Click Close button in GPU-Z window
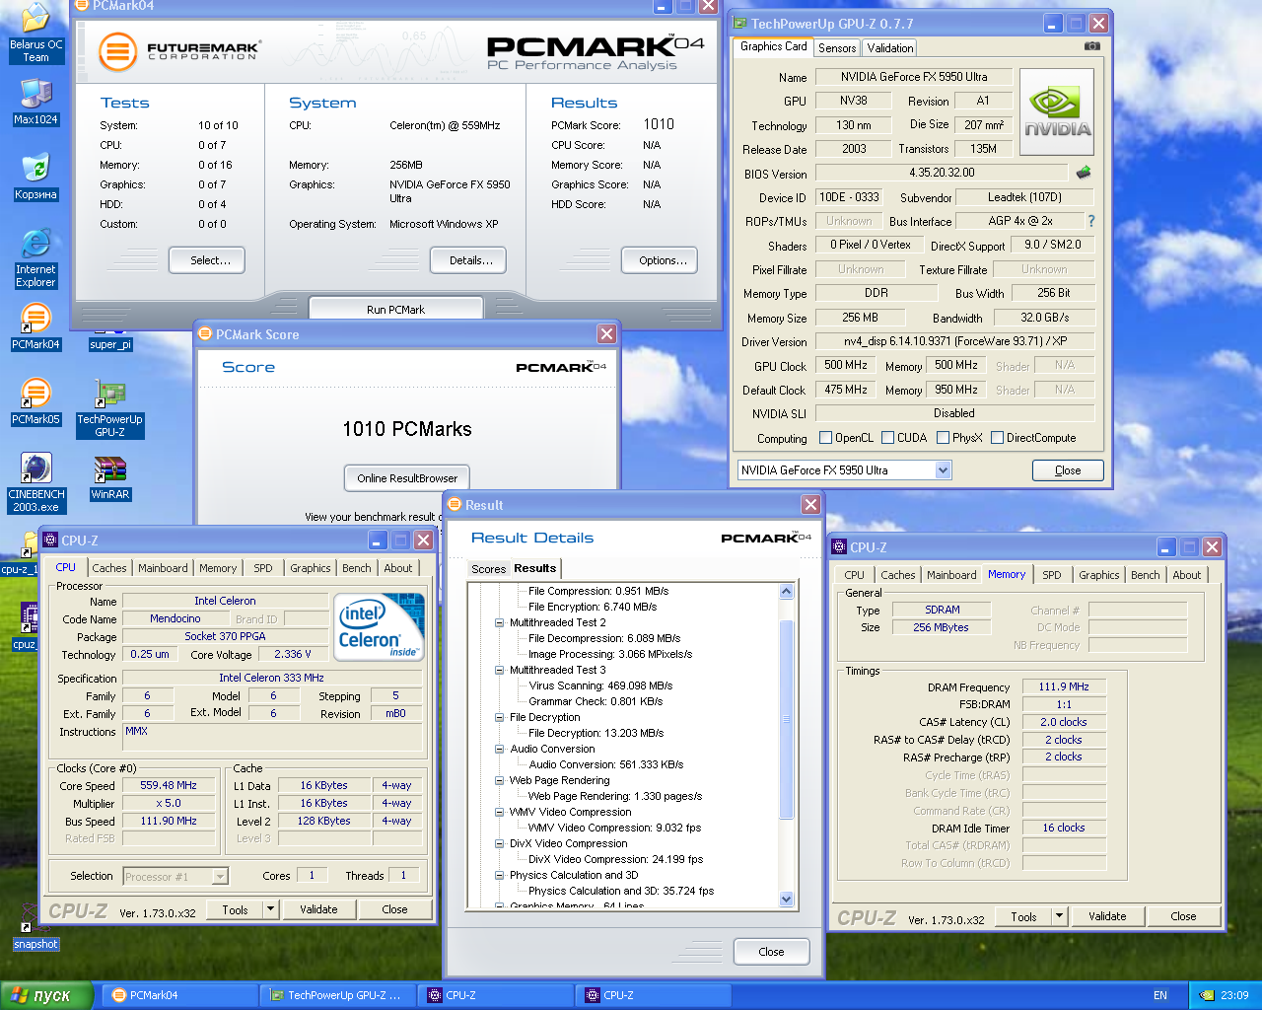Screen dimensions: 1262x1010 (x=1068, y=470)
